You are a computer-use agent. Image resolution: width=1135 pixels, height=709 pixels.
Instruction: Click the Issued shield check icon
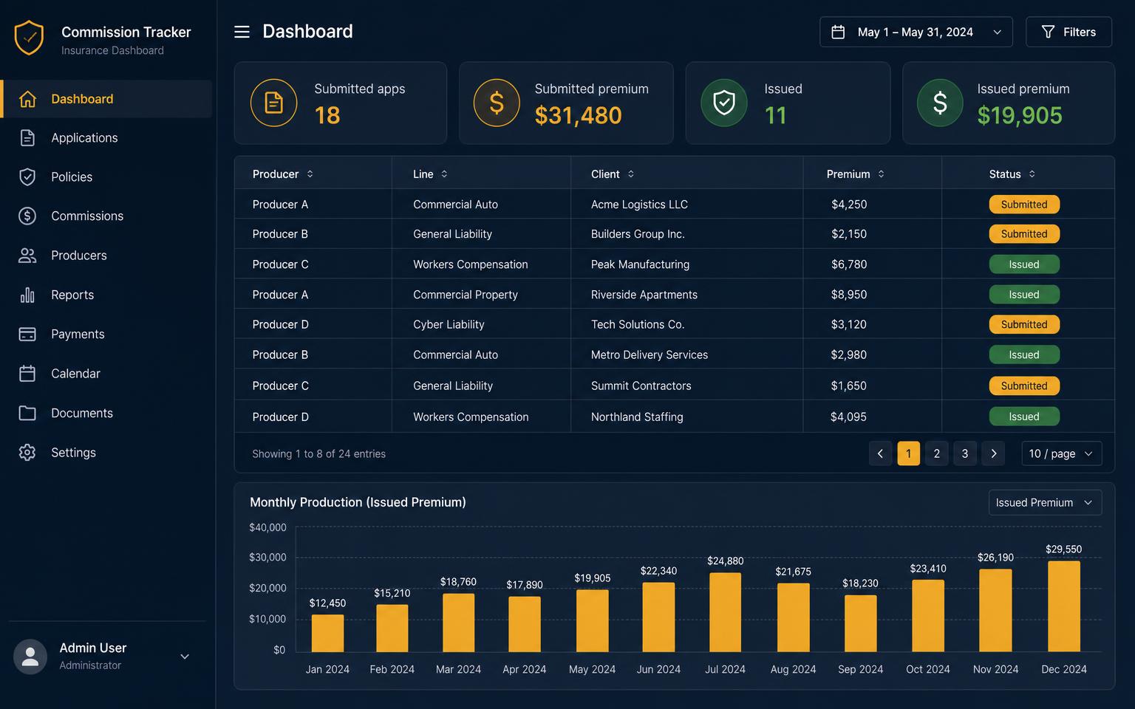click(724, 103)
